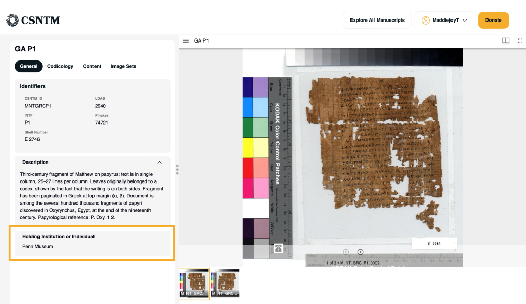
Task: Collapse the Description section chevron
Action: [x=159, y=163]
